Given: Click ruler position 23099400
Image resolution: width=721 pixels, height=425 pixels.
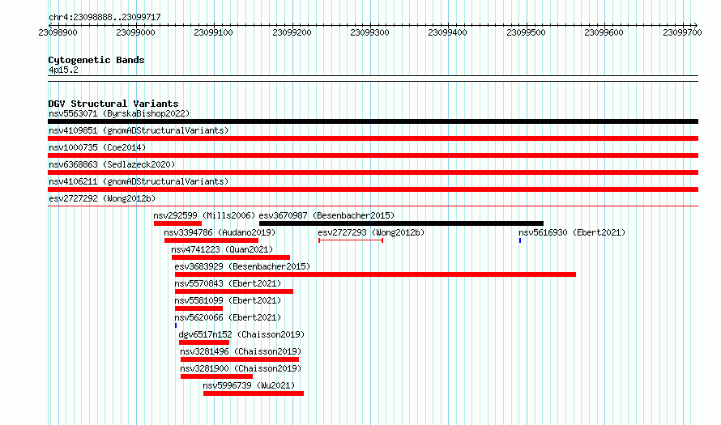Looking at the screenshot, I should [x=447, y=32].
